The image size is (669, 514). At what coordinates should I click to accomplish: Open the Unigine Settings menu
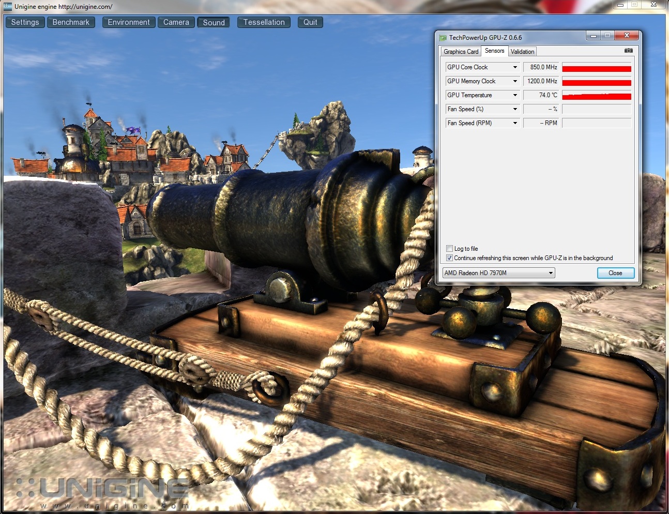pyautogui.click(x=25, y=22)
